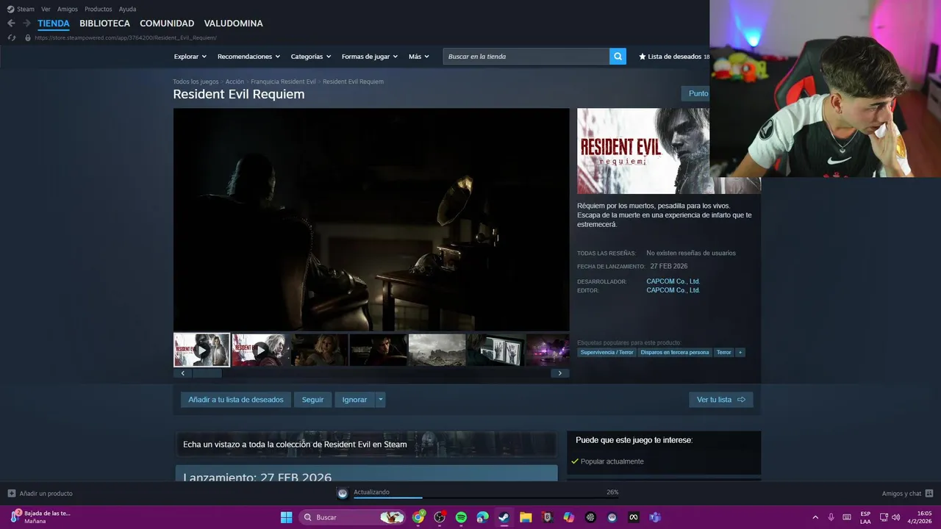Click the Ignorar button
Viewport: 941px width, 529px height.
coord(354,400)
